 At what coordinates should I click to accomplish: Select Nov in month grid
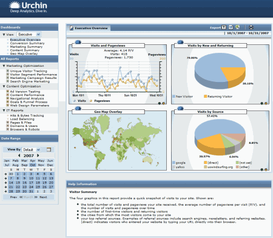[x=41, y=165]
